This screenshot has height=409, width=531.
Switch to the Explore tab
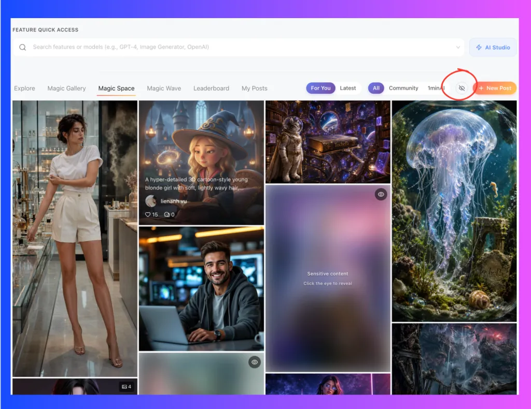point(24,88)
